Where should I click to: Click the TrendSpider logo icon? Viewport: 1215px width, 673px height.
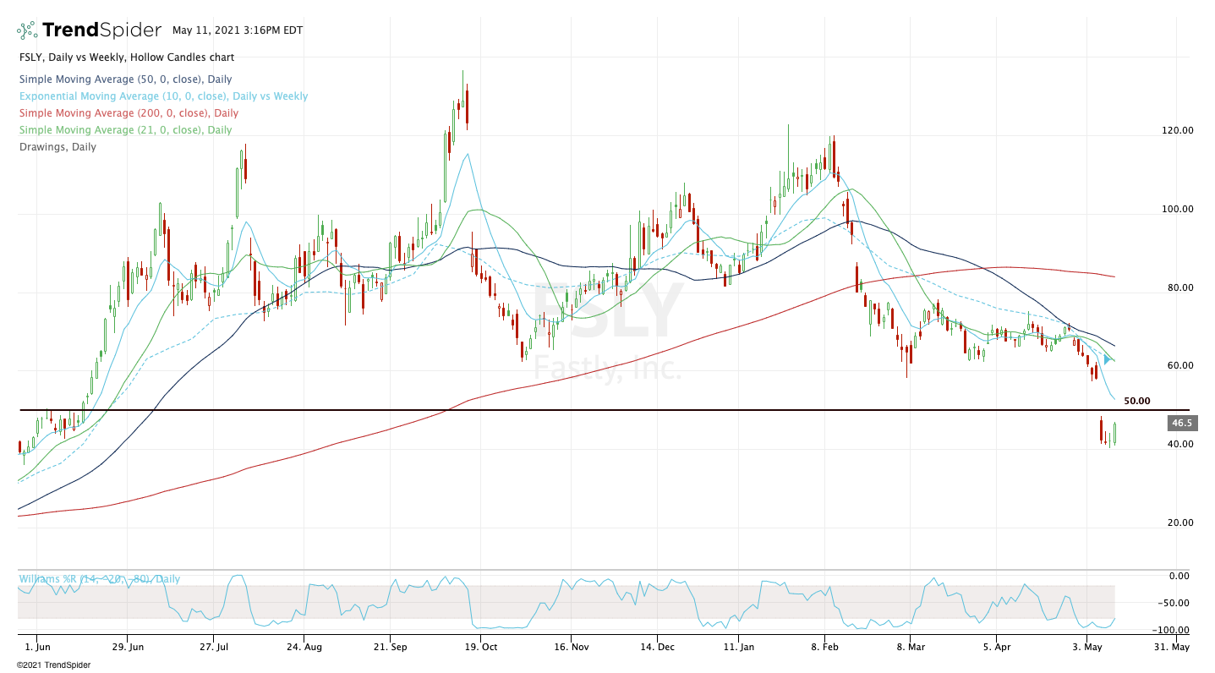[28, 30]
